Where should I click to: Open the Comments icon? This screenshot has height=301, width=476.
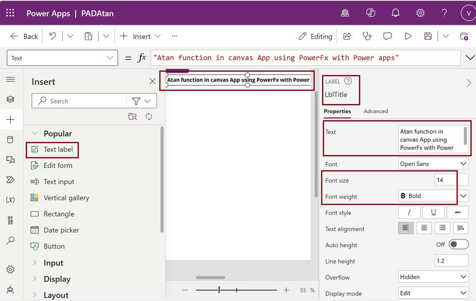coord(388,36)
